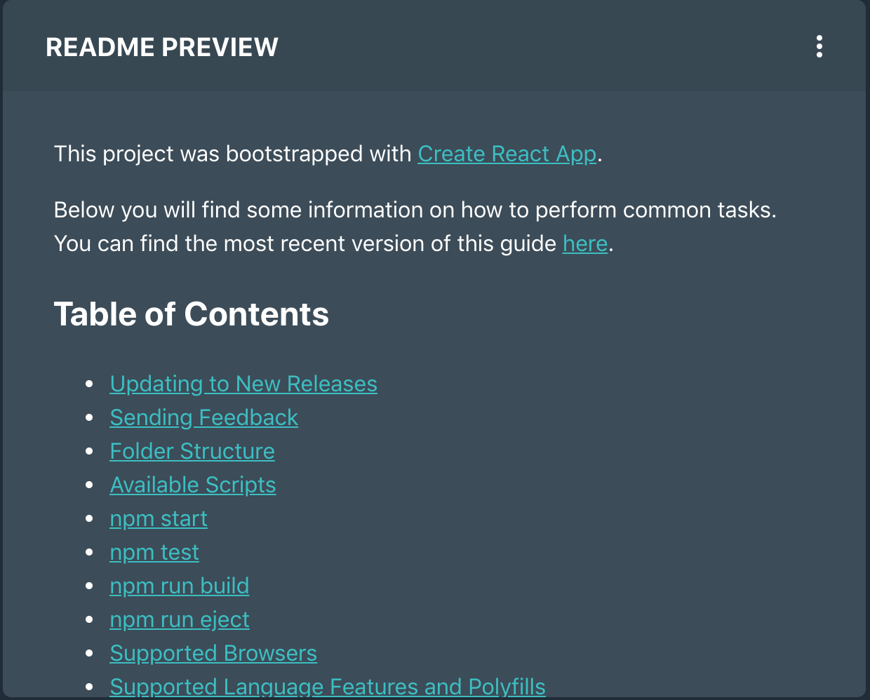Jump to Available Scripts
Screen dimensions: 870x700
tap(193, 485)
